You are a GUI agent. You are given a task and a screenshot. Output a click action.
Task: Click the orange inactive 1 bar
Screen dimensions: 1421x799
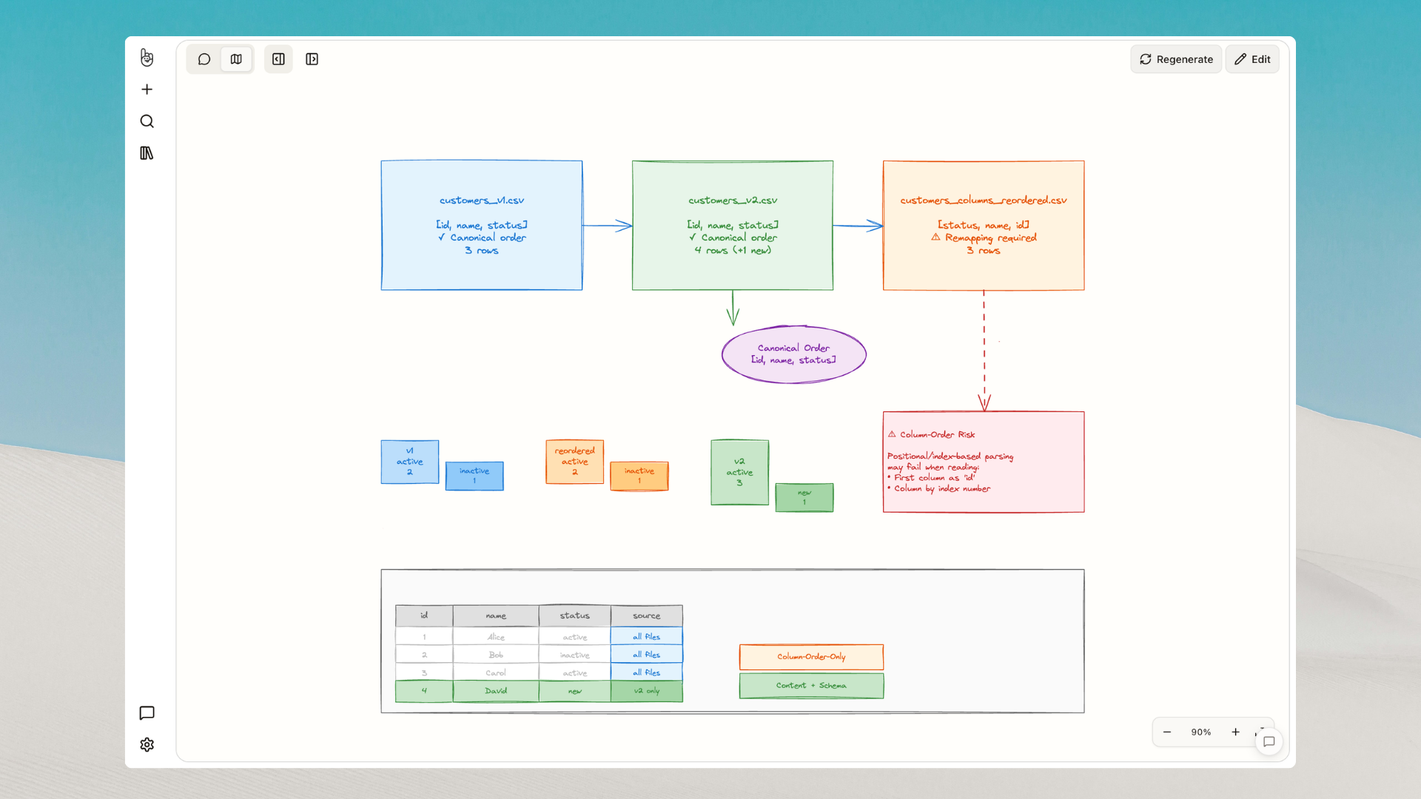coord(639,476)
